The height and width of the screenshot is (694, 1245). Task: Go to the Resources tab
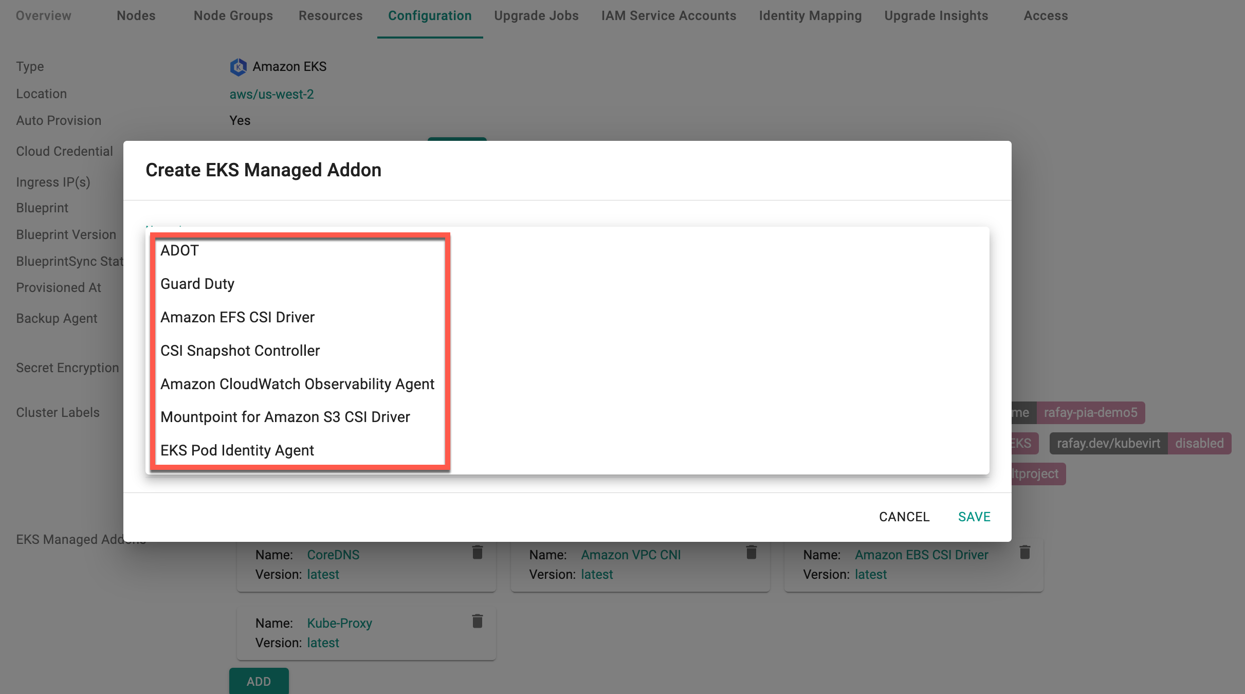click(x=331, y=16)
